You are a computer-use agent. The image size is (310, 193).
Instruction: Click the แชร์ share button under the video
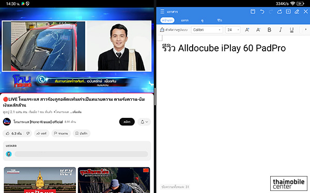(41, 133)
